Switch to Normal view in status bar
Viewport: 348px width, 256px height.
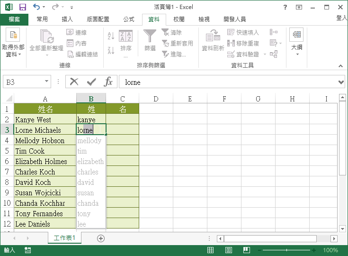click(x=210, y=250)
